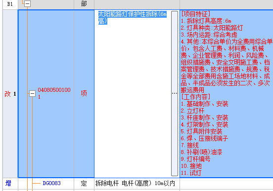Viewport: 273px width, 191px height.
Task: Click the name field 太阳能路灯保护性拆除
Action: 133,93
